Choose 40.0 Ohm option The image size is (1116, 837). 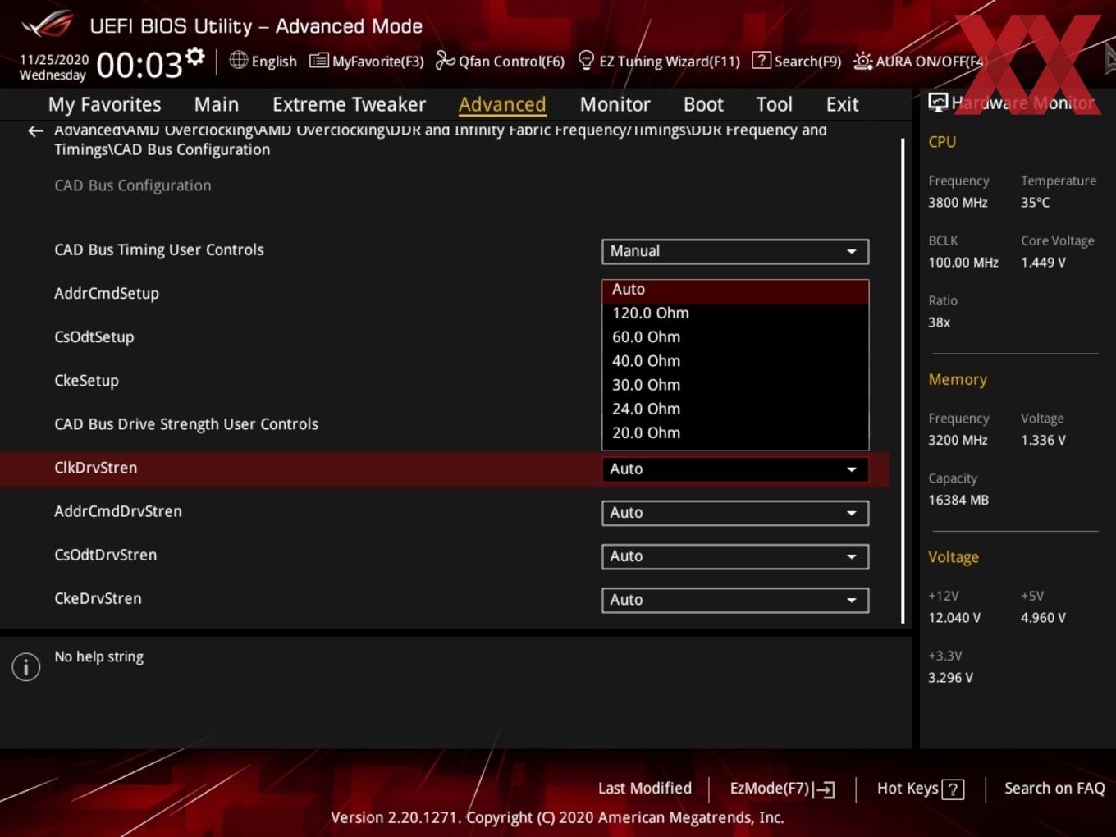(735, 361)
